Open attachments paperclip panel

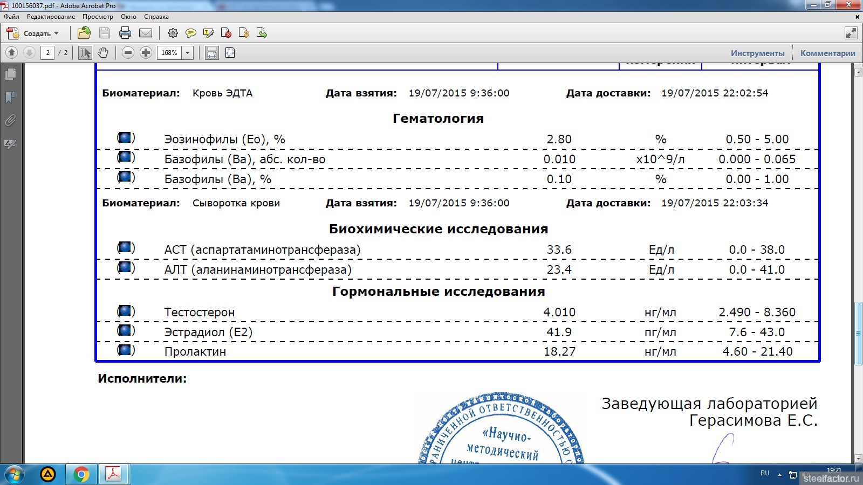coord(10,120)
